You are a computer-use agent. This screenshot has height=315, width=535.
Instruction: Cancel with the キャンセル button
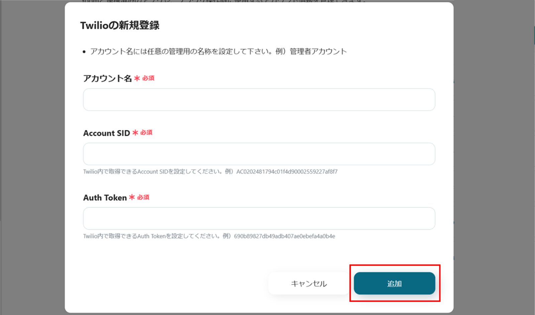coord(309,283)
